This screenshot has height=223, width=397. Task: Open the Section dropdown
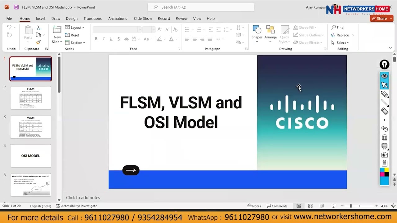coord(75,42)
